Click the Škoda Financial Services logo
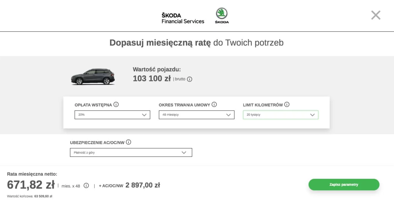 point(183,18)
